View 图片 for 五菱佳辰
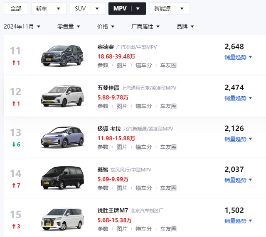The image size is (266, 237). 122,106
